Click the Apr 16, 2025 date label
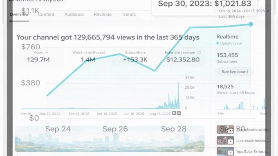Image resolution: width=278 pixels, height=156 pixels. (107, 114)
